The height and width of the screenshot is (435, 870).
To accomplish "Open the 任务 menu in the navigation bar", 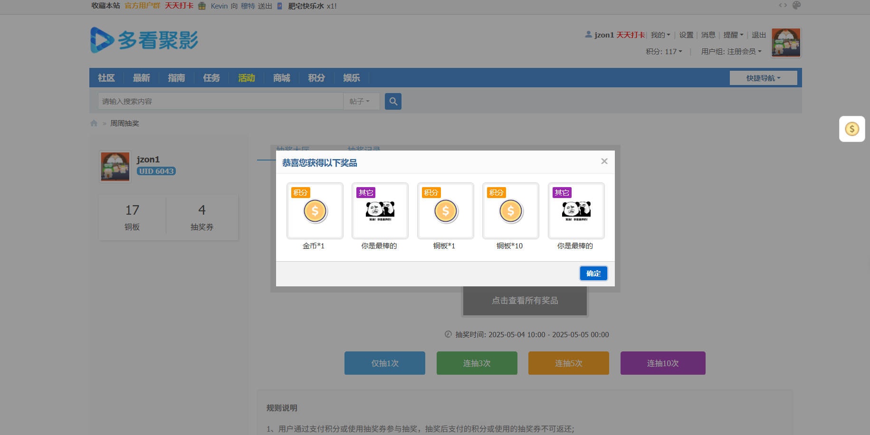I will click(211, 78).
